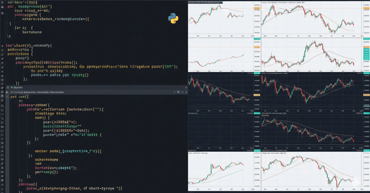Toggle the green status dot beside the Debug tab

pyautogui.click(x=12, y=87)
